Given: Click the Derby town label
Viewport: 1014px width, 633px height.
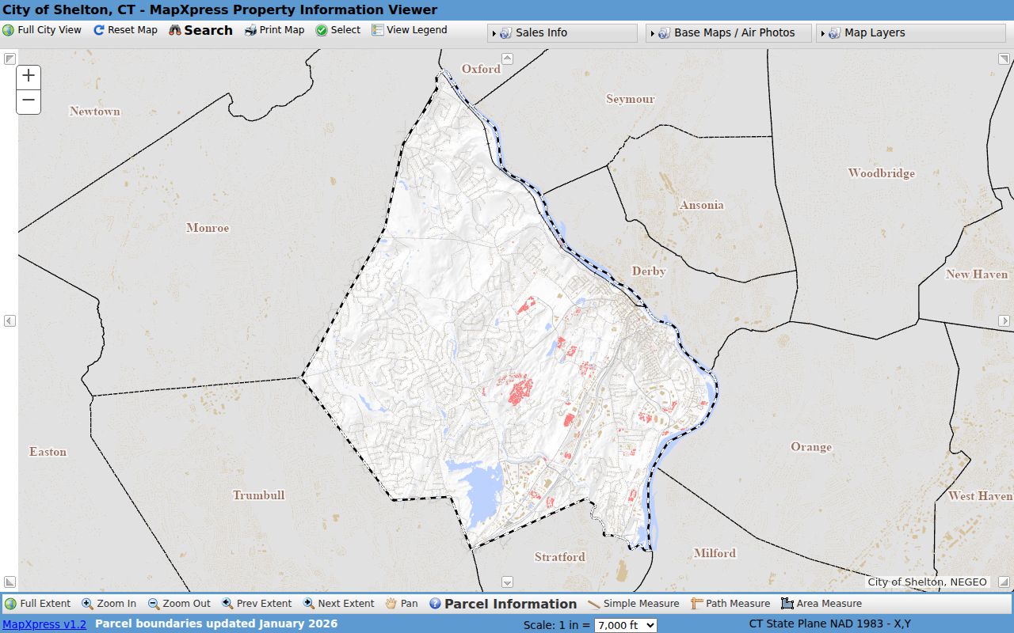Looking at the screenshot, I should point(649,271).
